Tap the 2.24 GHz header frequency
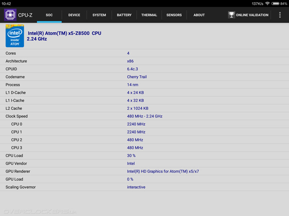The height and width of the screenshot is (216, 289). 37,39
